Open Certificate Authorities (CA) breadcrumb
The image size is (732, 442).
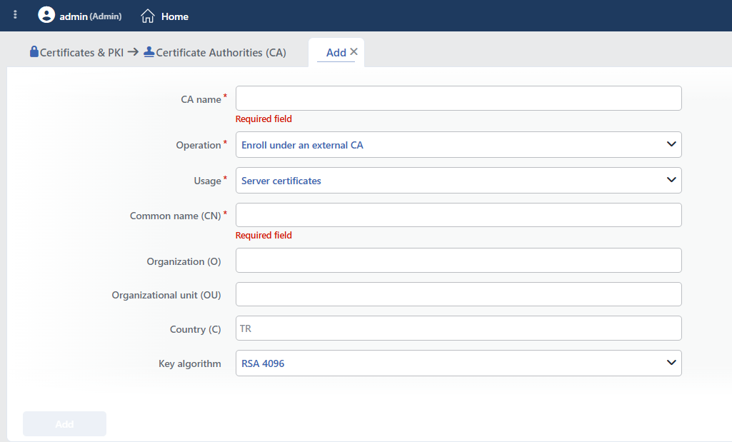coord(221,52)
